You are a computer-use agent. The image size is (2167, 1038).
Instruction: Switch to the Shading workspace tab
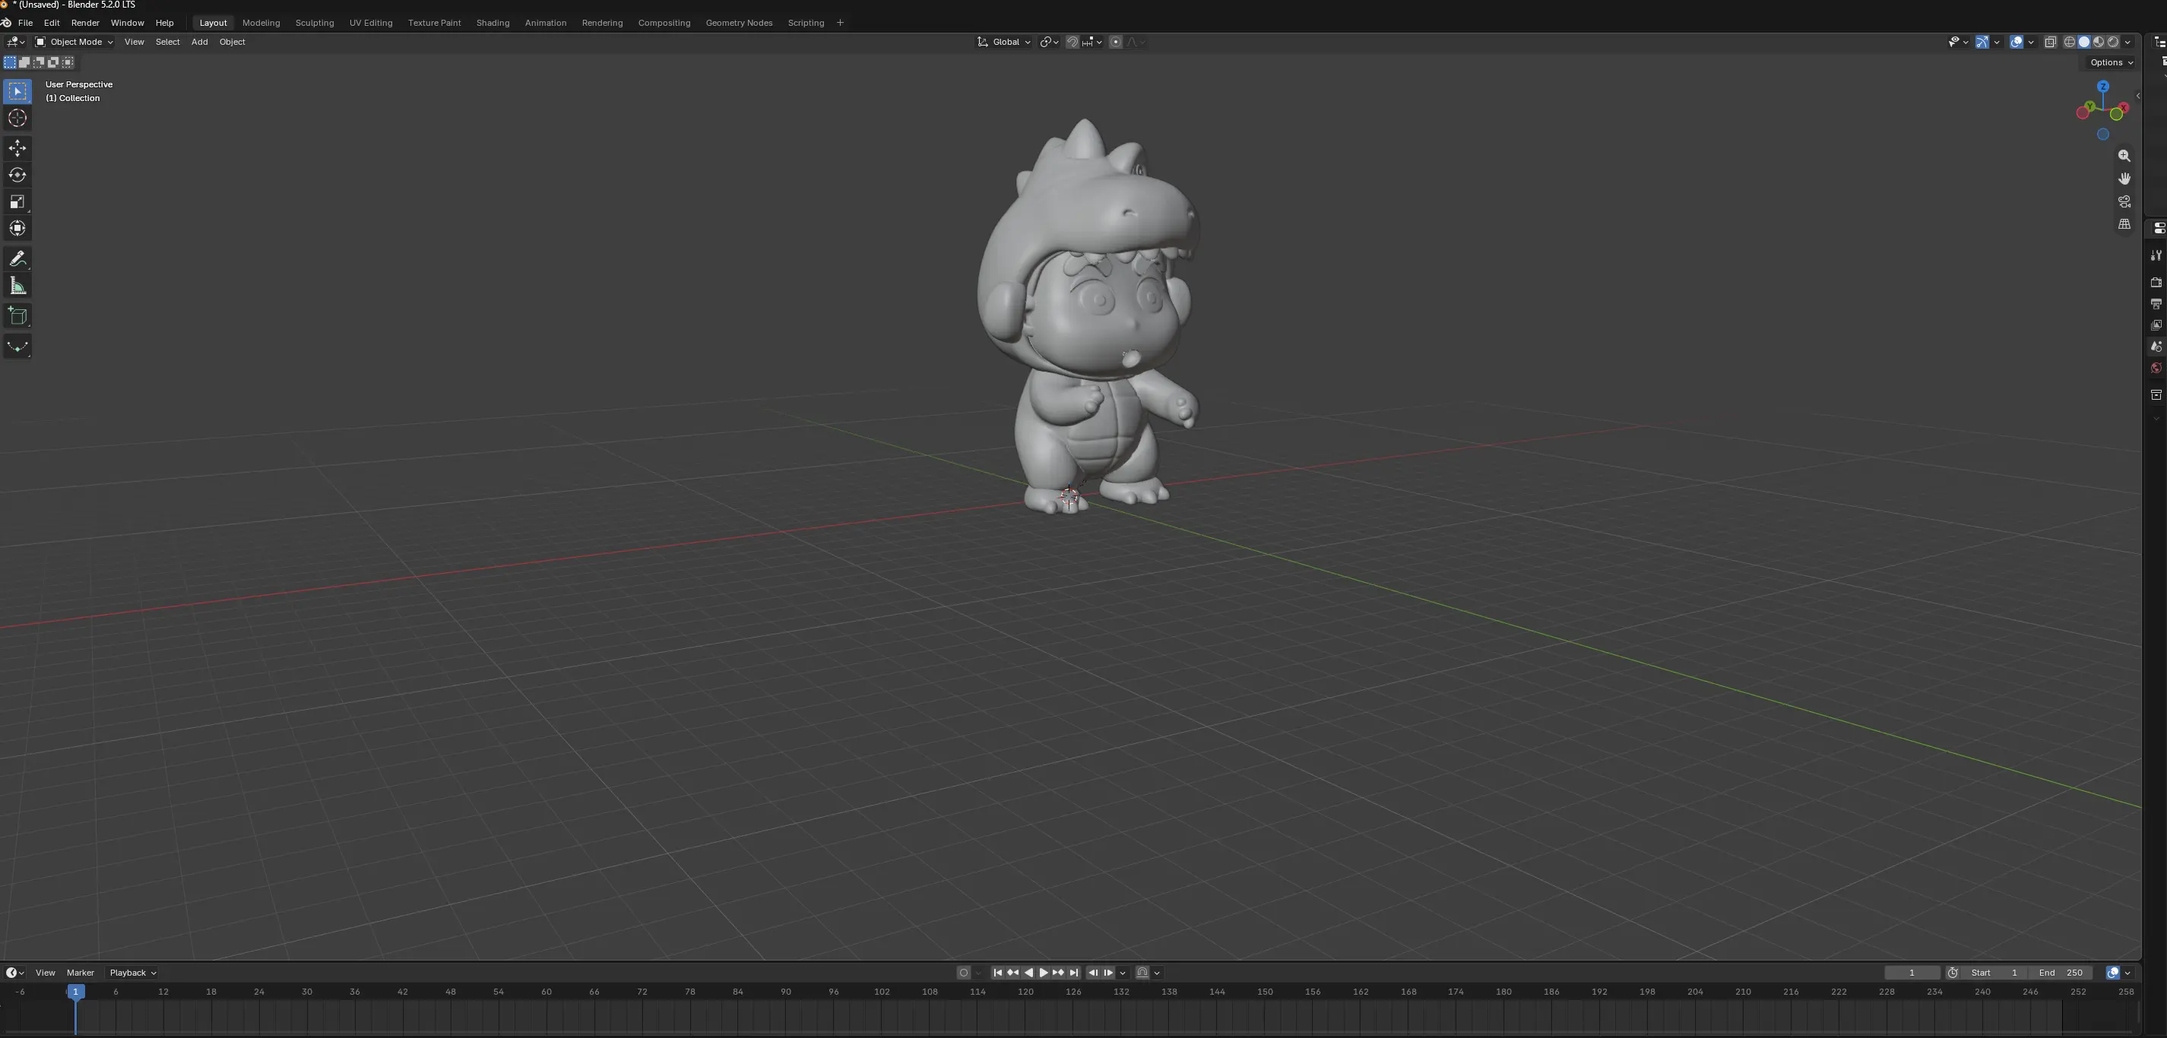[493, 23]
